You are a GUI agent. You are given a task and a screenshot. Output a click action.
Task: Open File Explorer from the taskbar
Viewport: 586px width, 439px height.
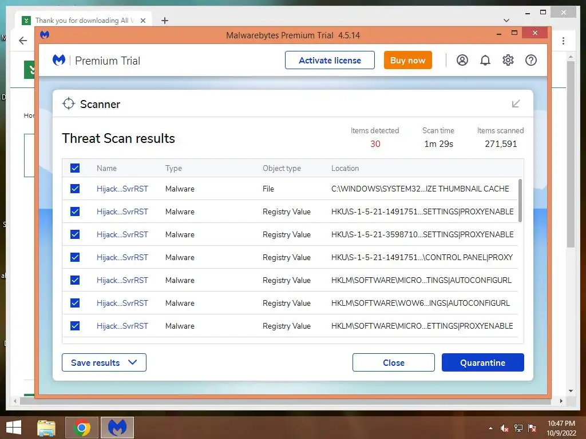pos(46,428)
